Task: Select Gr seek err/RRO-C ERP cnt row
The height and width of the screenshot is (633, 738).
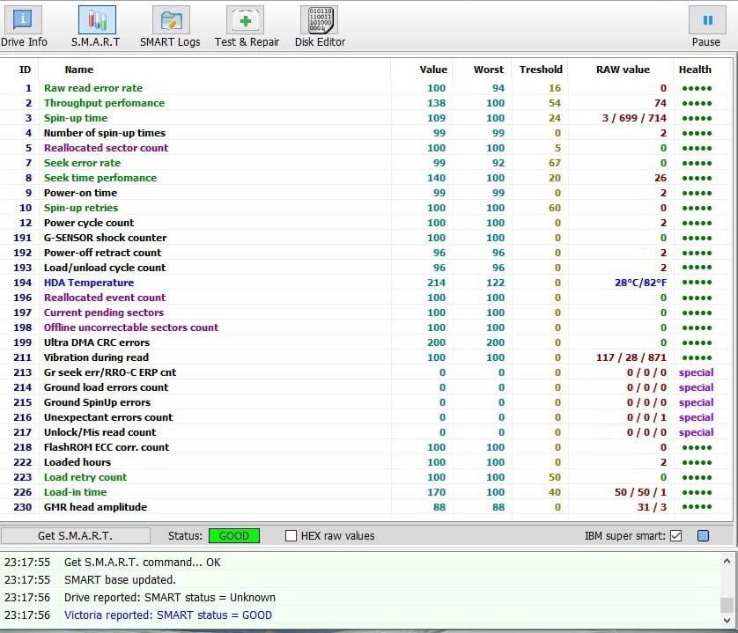Action: (x=367, y=372)
